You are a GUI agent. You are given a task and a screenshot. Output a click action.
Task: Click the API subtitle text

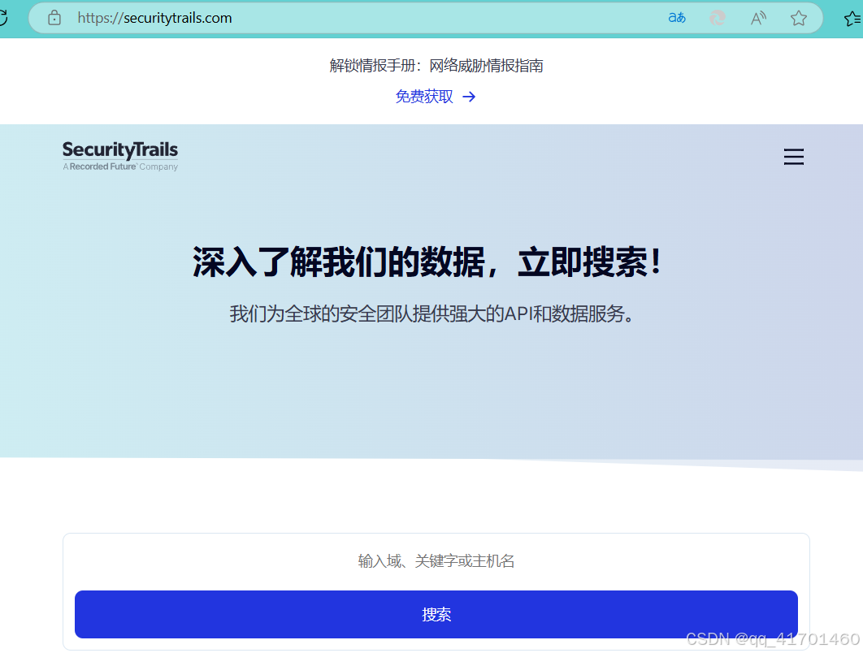pos(436,315)
